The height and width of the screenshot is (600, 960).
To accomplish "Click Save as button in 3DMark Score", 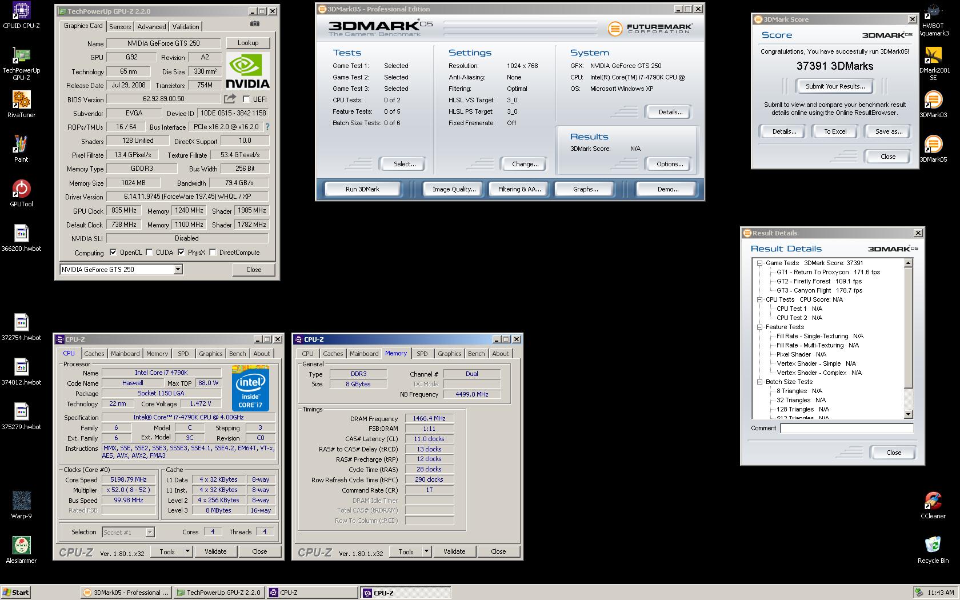I will pos(889,131).
